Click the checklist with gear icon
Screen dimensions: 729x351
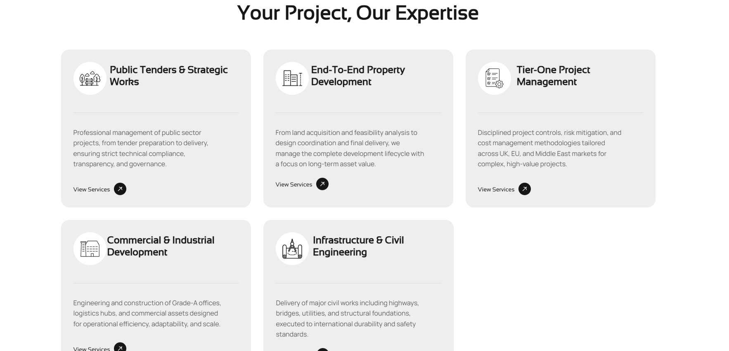coord(494,78)
